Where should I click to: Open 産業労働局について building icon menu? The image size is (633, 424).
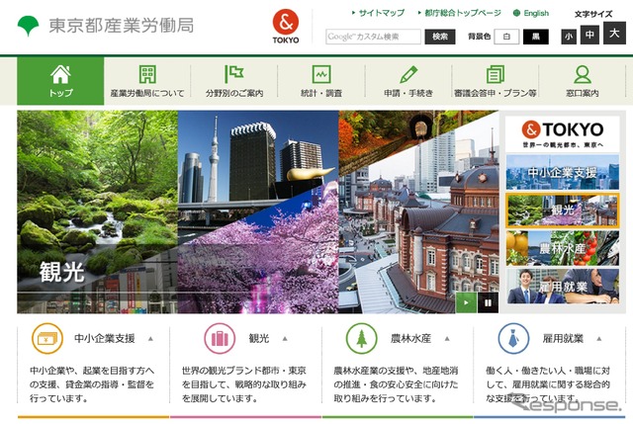point(147,81)
